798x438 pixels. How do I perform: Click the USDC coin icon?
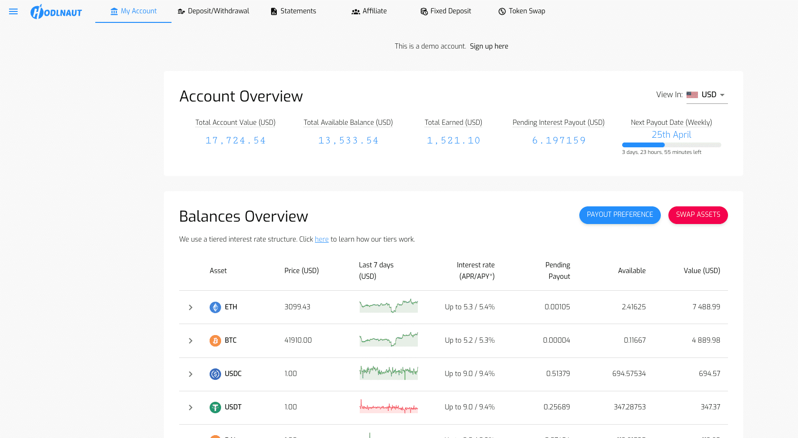click(215, 374)
